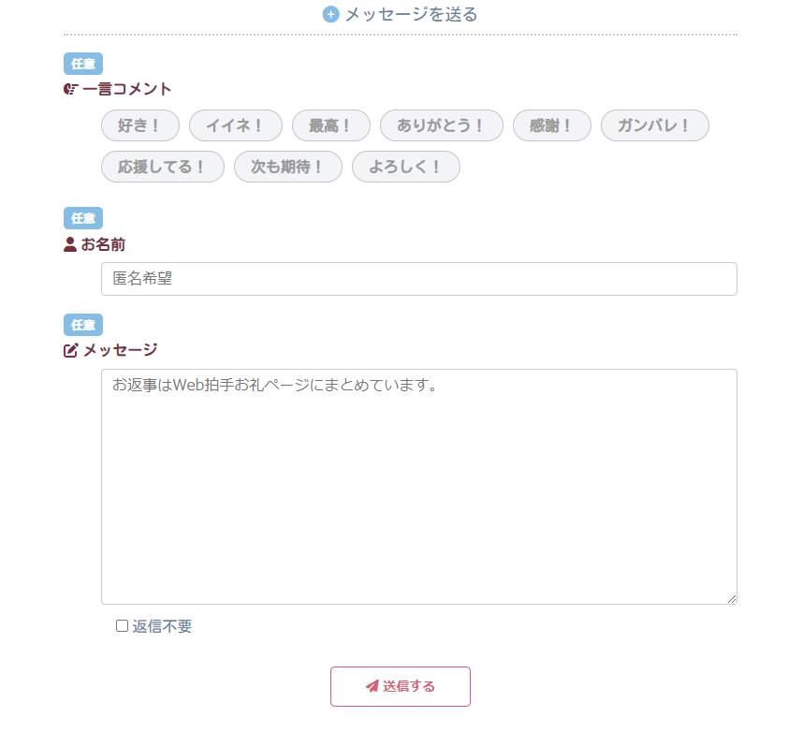
Task: Click the pencil edit icon beside メッセージ
Action: click(x=71, y=350)
